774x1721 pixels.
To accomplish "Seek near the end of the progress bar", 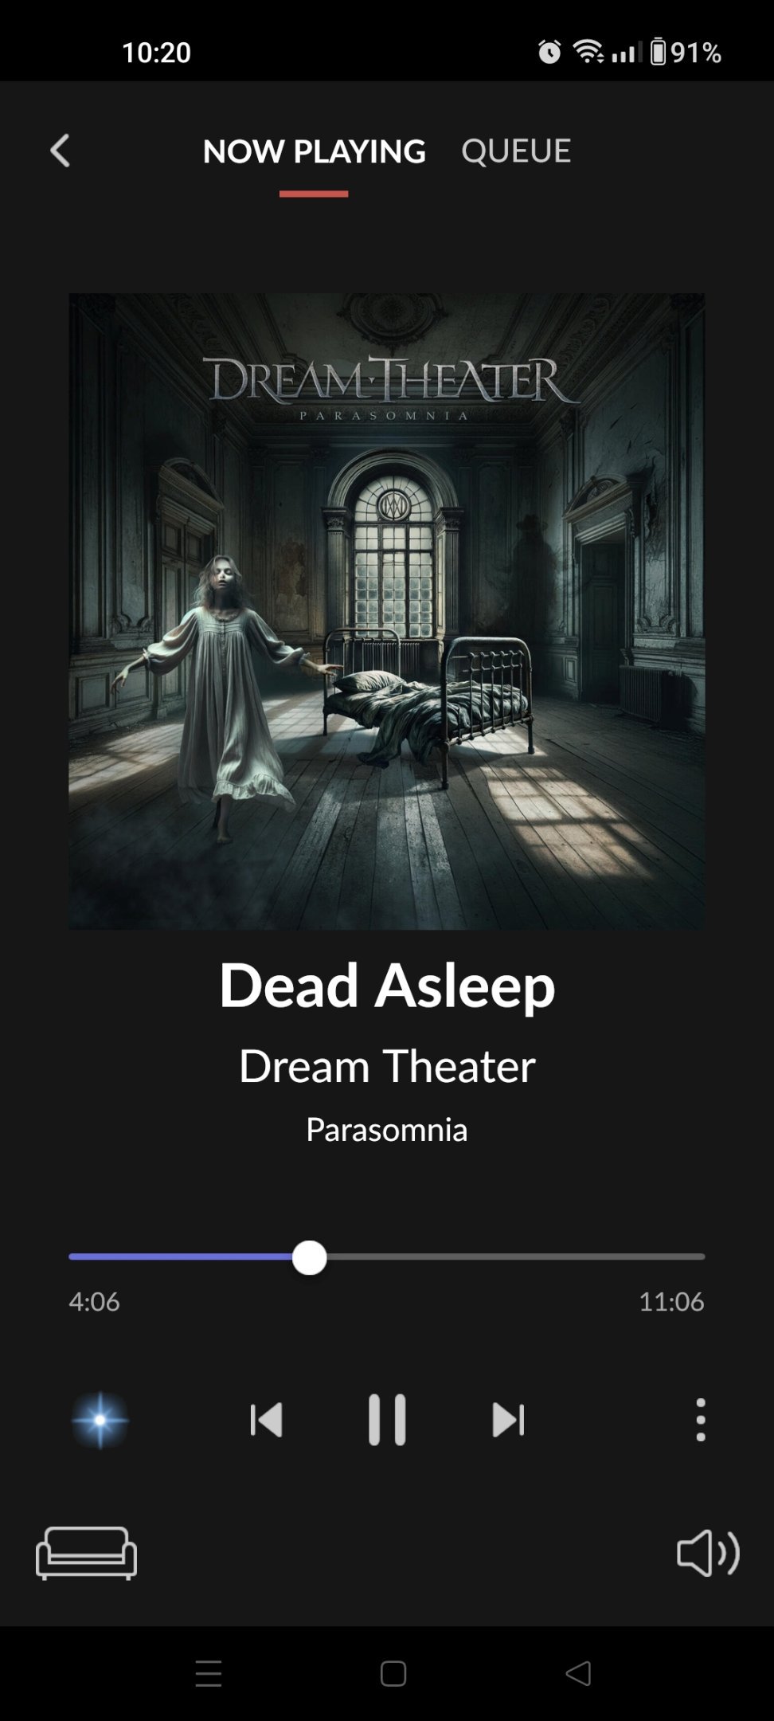I will pos(685,1257).
